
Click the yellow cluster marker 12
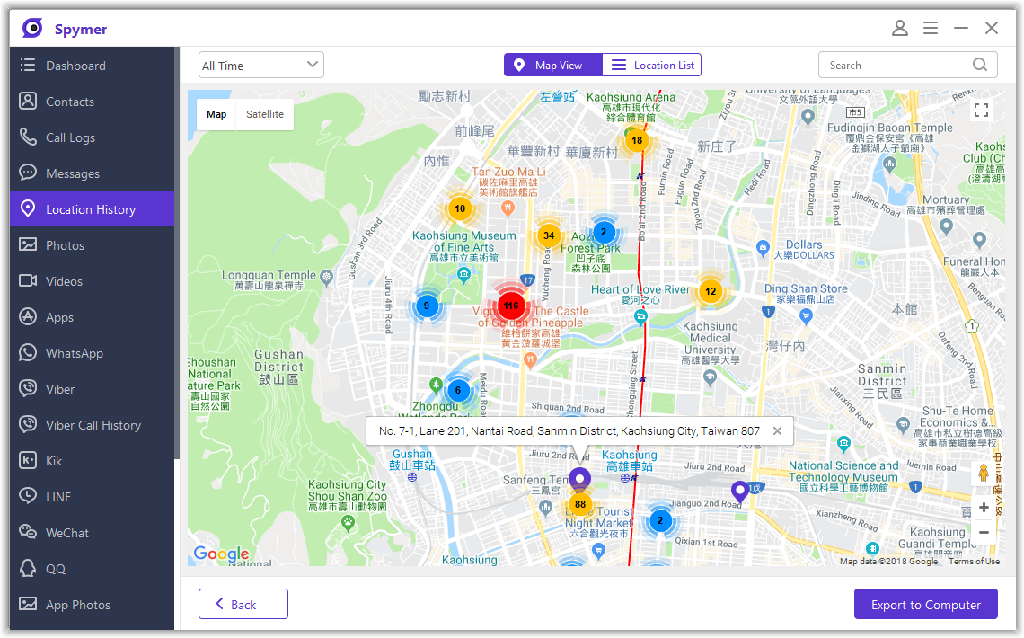point(711,291)
